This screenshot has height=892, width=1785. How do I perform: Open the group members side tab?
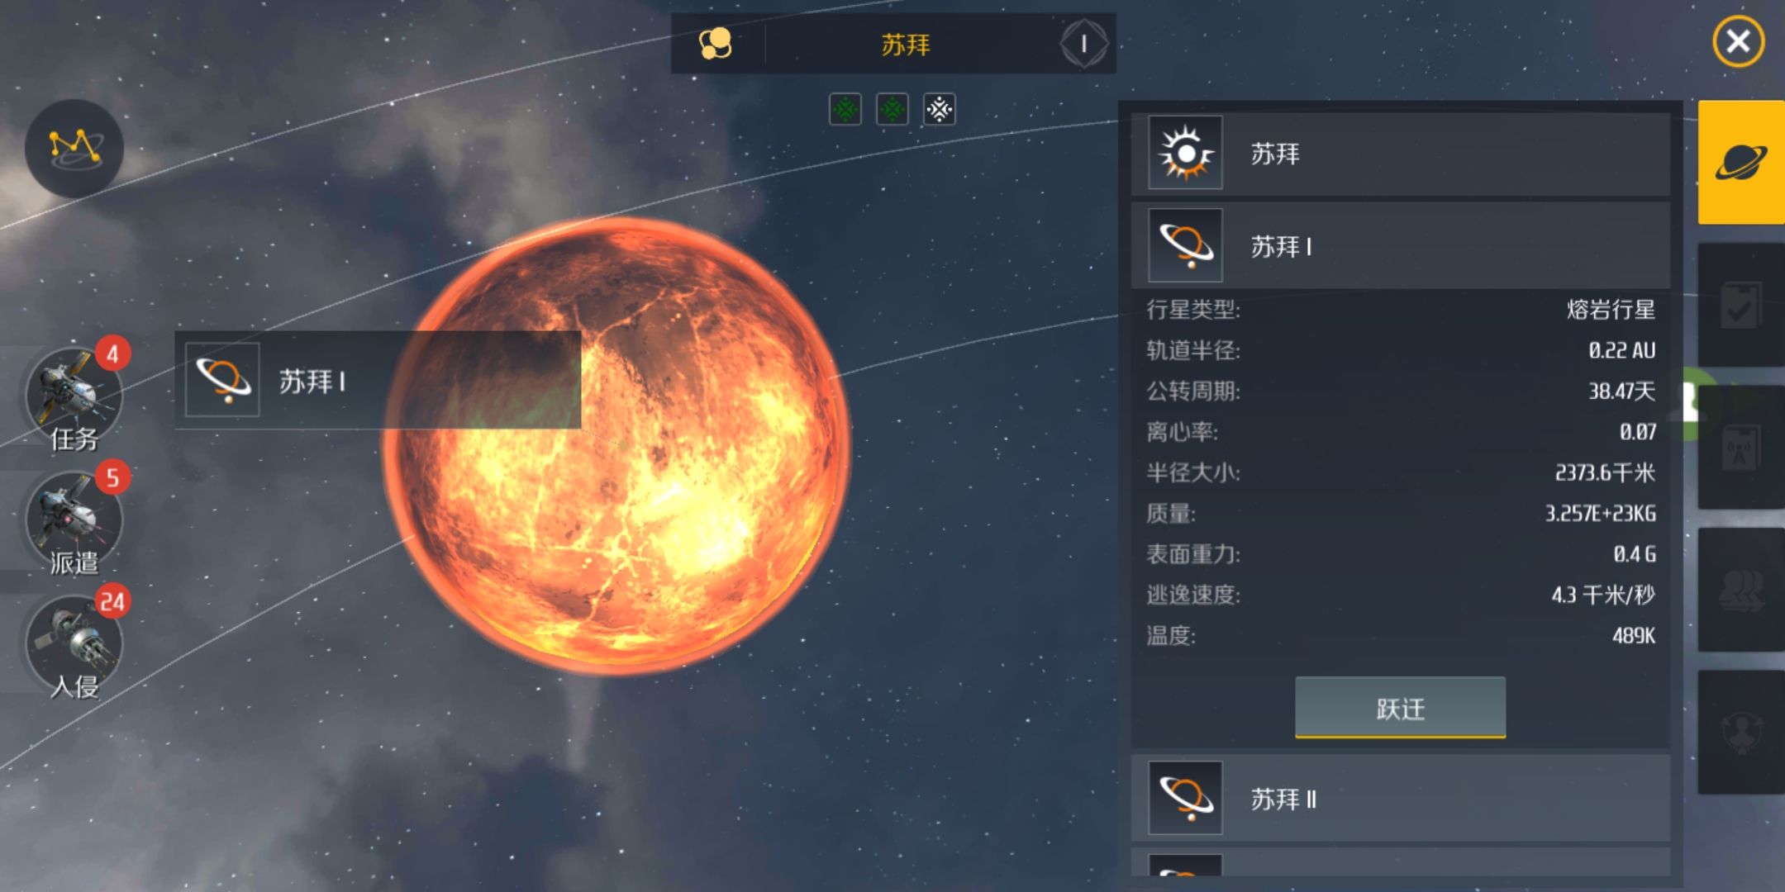pos(1741,590)
